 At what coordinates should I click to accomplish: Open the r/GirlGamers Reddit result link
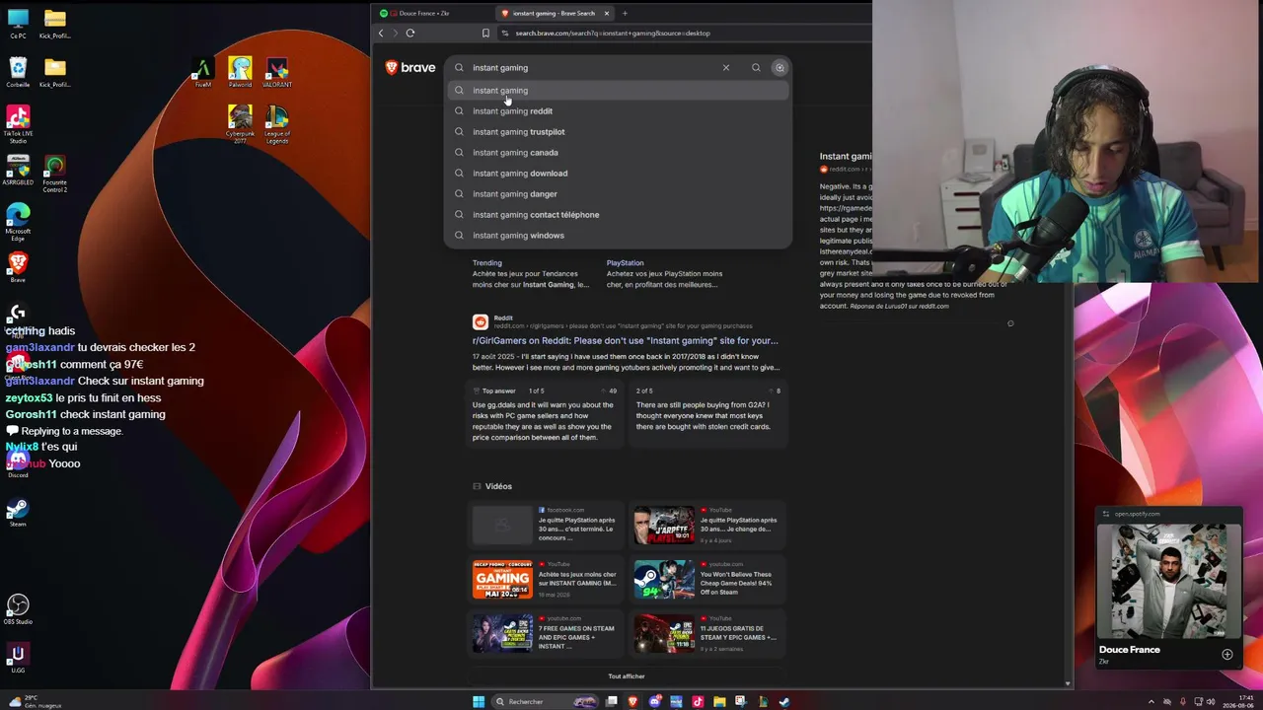(626, 340)
